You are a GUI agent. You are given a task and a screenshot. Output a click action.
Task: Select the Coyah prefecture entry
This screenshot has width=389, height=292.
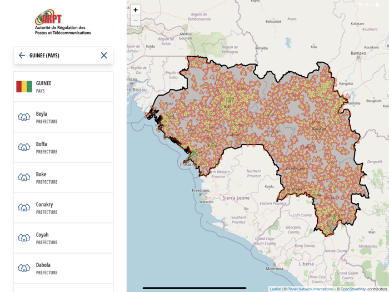63,238
